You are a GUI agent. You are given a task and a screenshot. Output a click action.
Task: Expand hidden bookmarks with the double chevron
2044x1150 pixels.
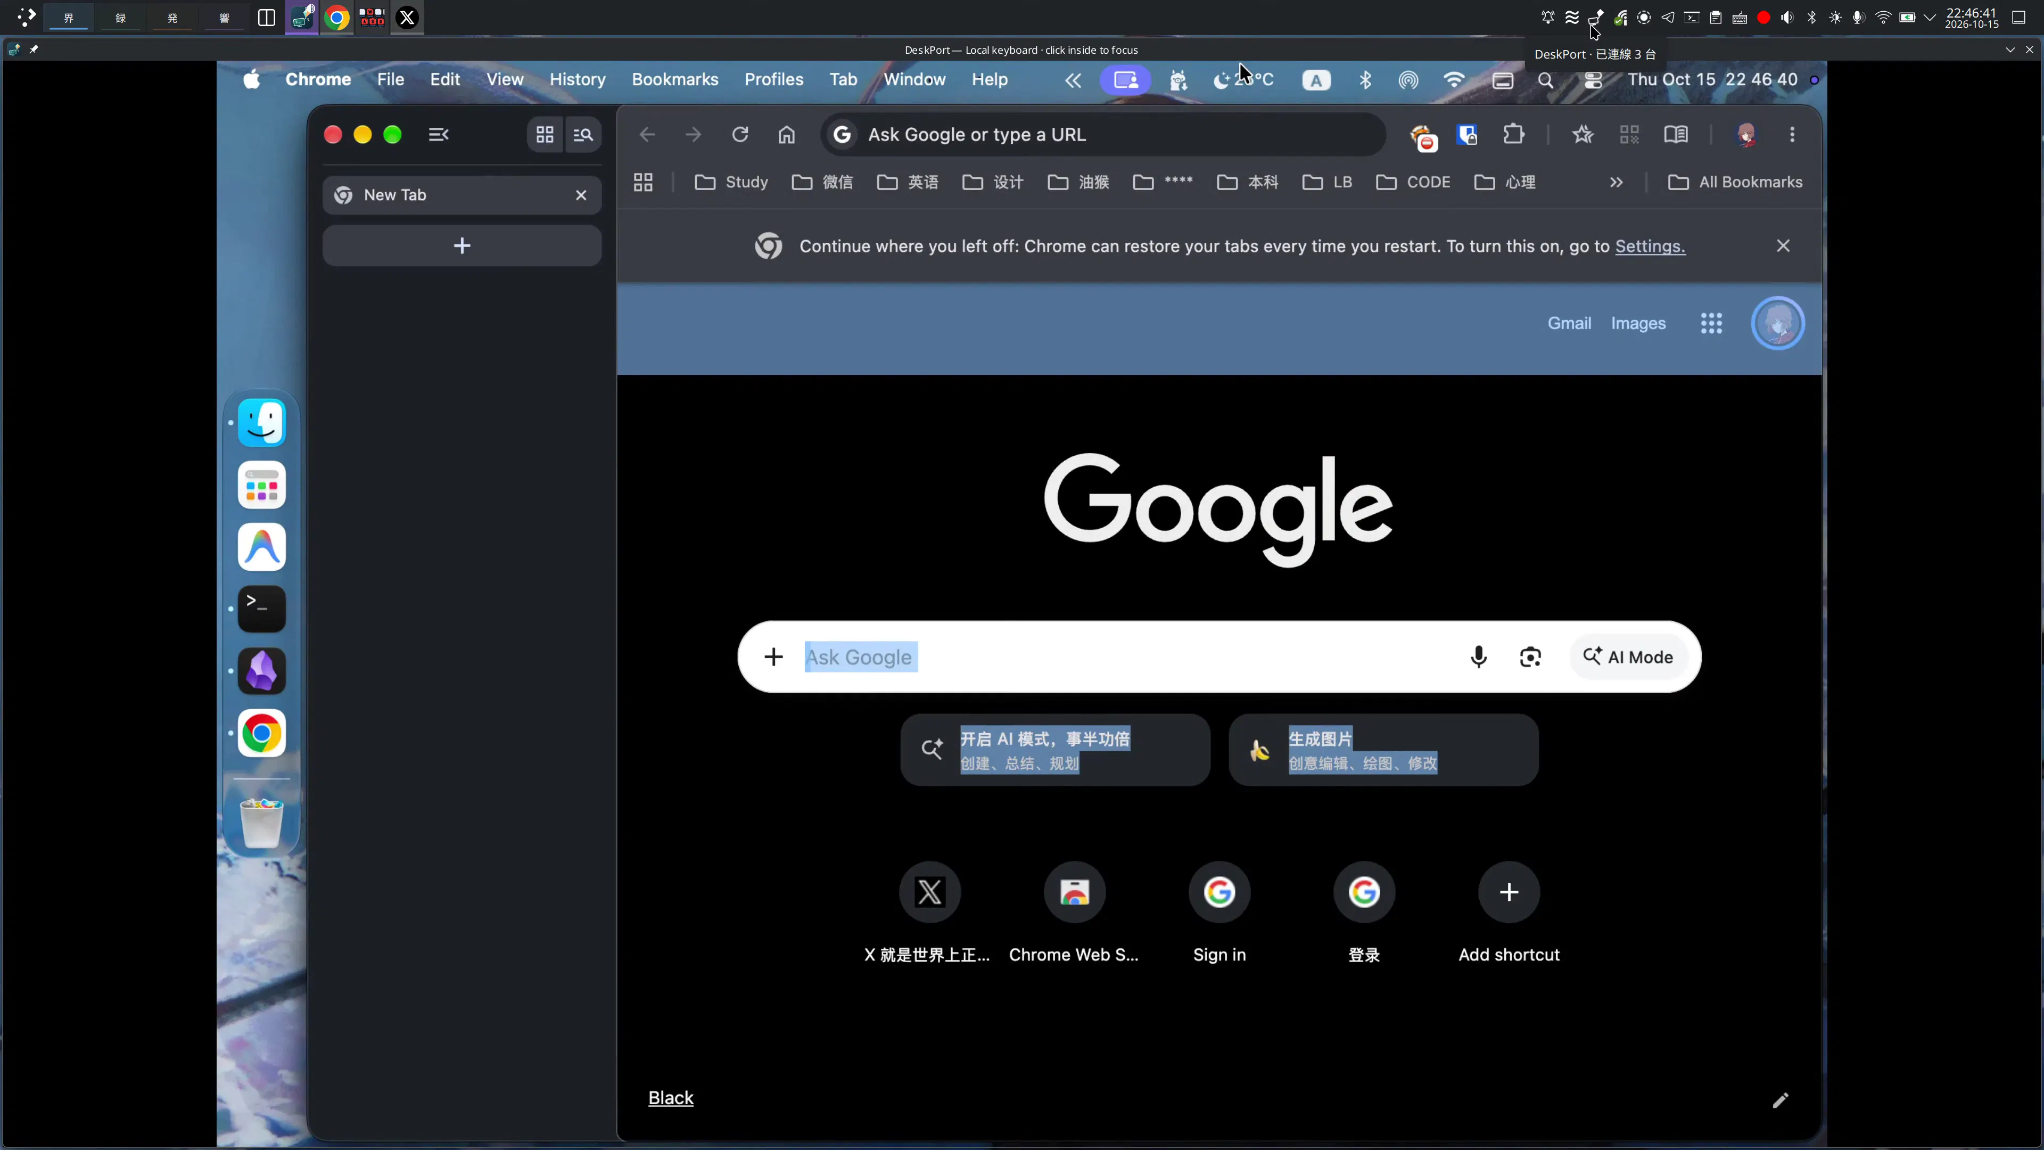click(1616, 183)
